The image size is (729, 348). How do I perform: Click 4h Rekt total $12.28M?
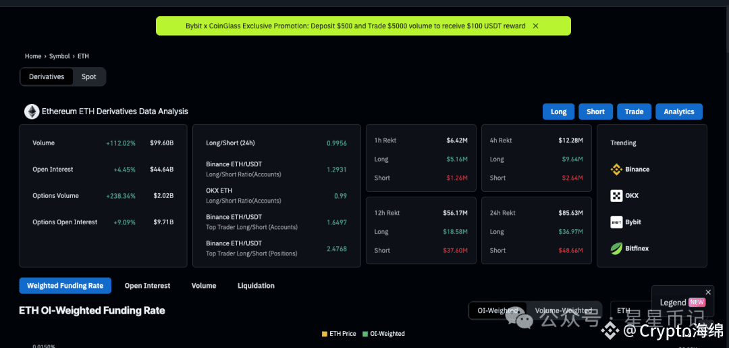570,140
